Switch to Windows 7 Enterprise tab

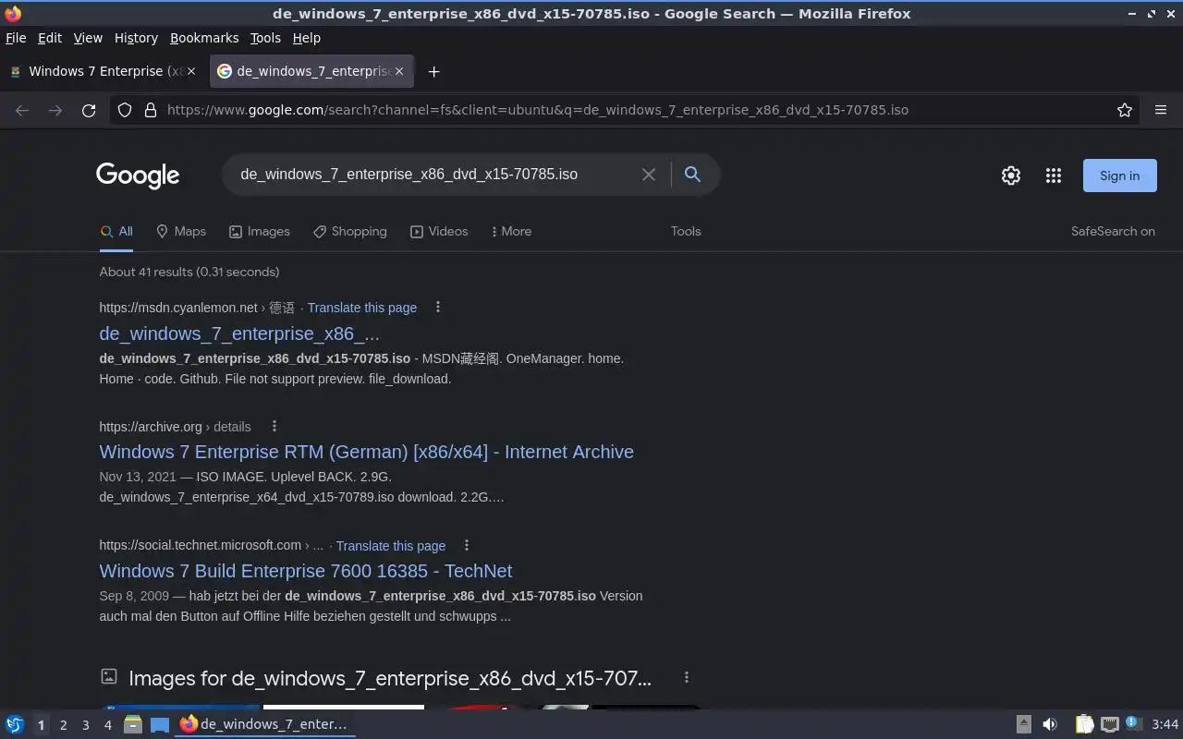coord(102,71)
